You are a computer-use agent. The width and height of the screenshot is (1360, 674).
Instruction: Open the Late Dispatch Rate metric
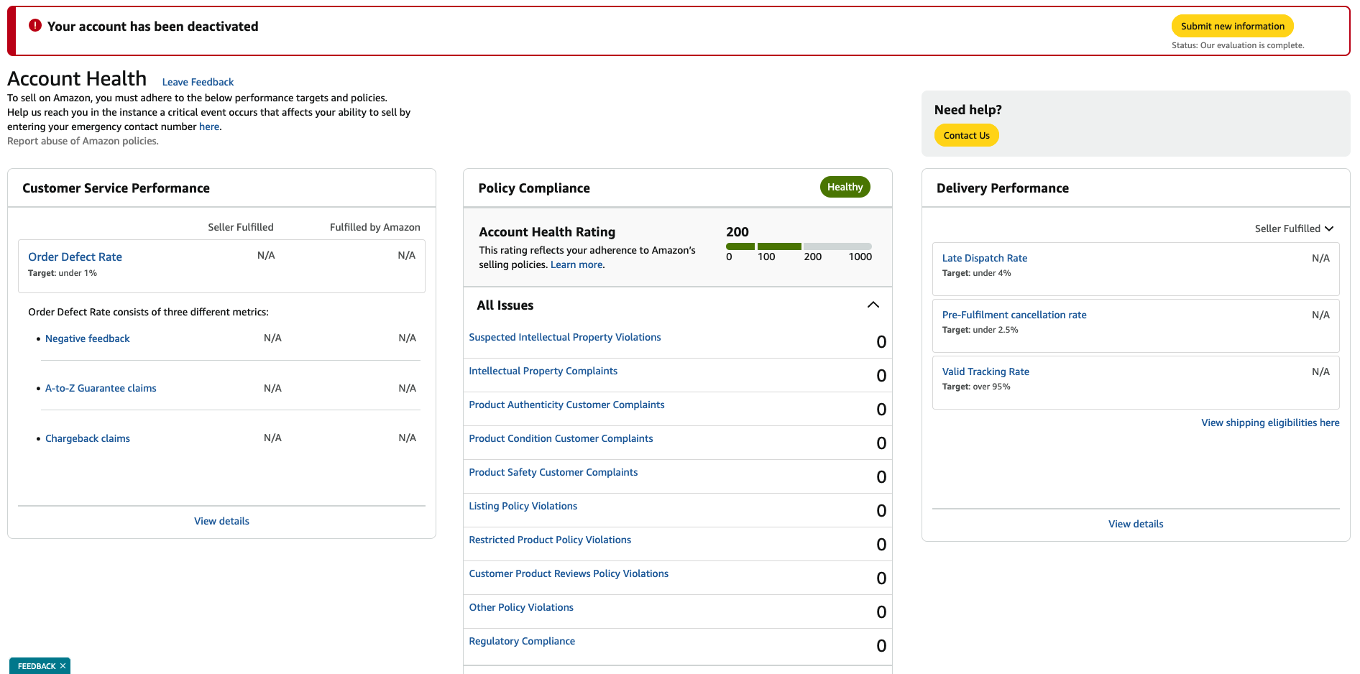984,258
